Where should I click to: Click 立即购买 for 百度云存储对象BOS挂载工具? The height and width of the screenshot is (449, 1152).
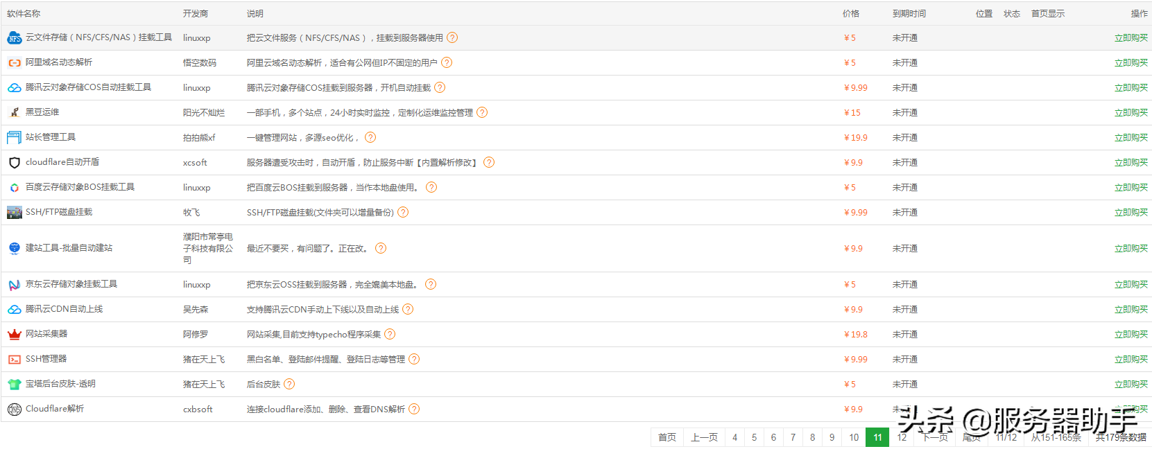click(1131, 188)
